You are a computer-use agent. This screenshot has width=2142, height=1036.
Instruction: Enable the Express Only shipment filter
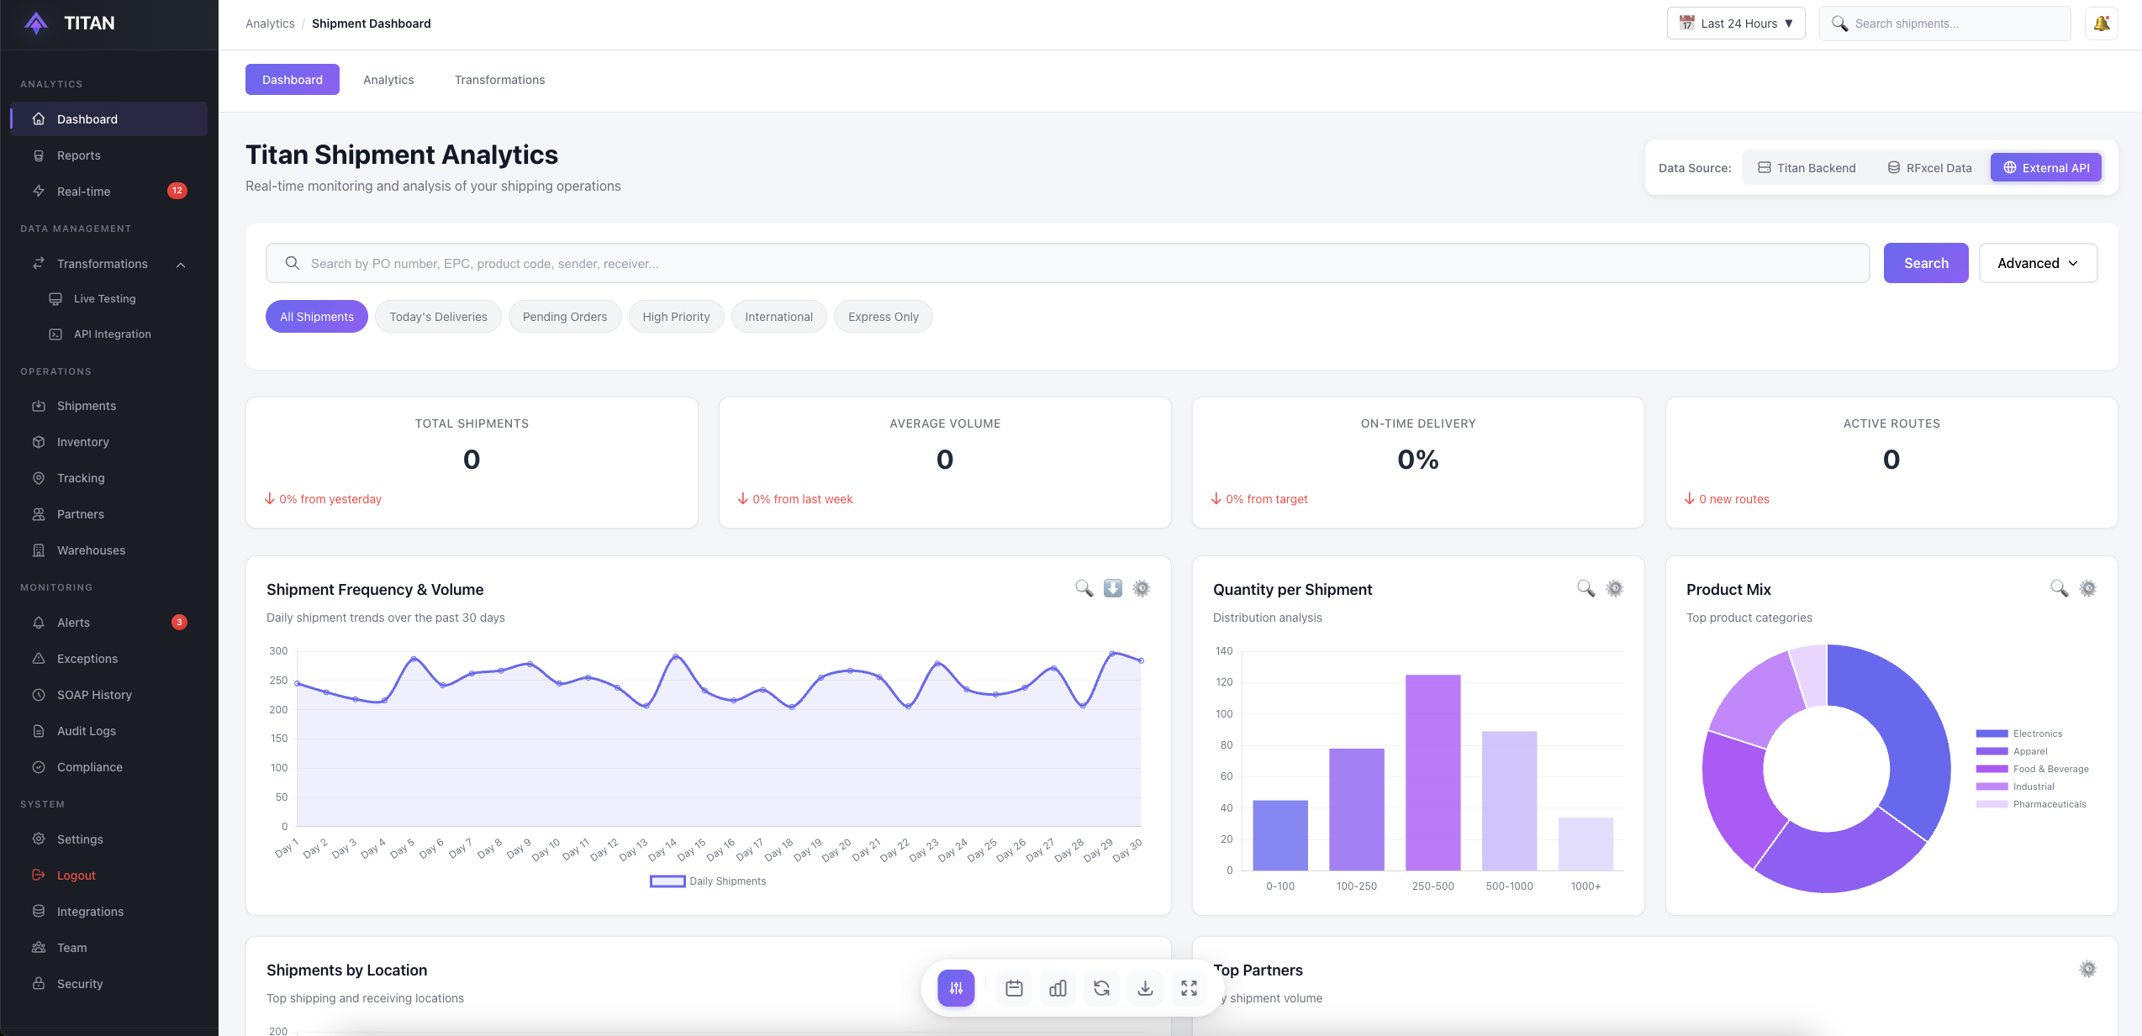tap(883, 316)
